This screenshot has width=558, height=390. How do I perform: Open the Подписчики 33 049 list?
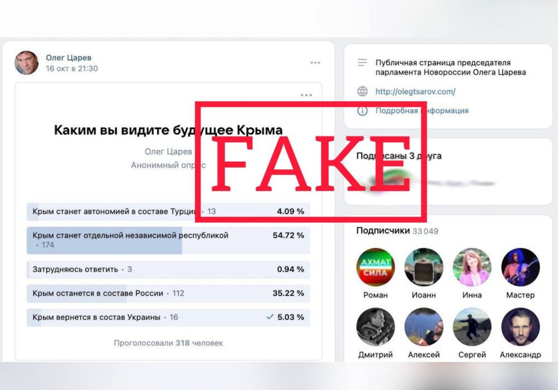(x=397, y=231)
